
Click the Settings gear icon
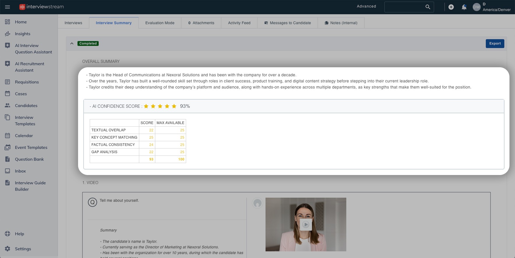(x=8, y=249)
